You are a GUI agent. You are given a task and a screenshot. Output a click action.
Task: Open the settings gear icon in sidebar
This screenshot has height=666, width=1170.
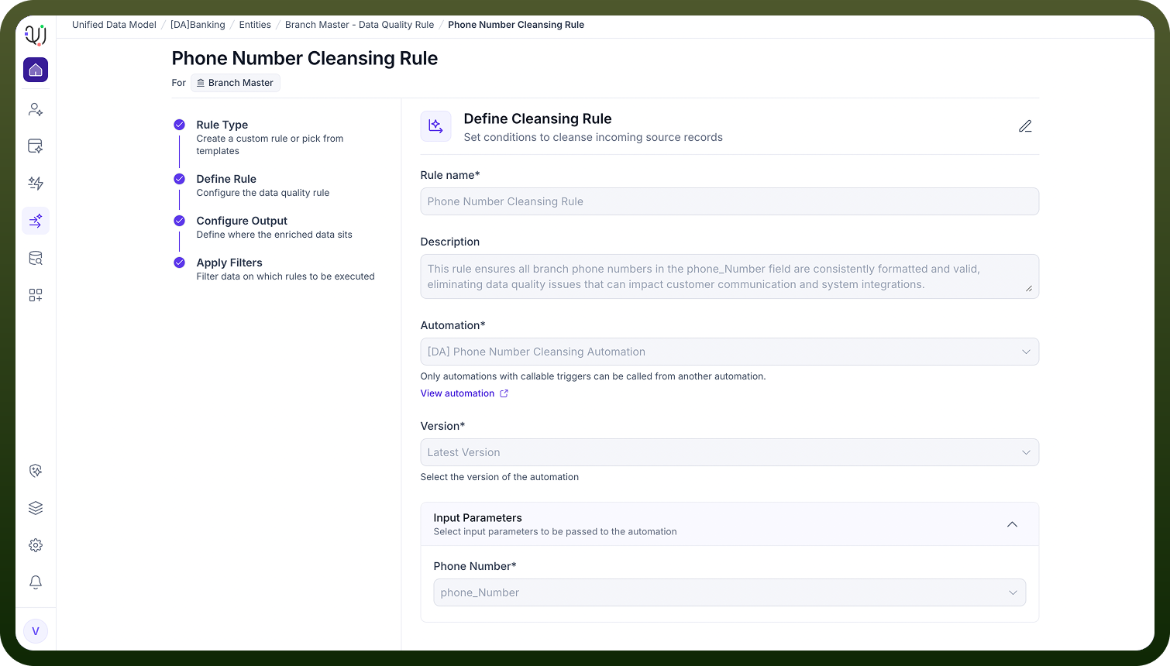(36, 545)
